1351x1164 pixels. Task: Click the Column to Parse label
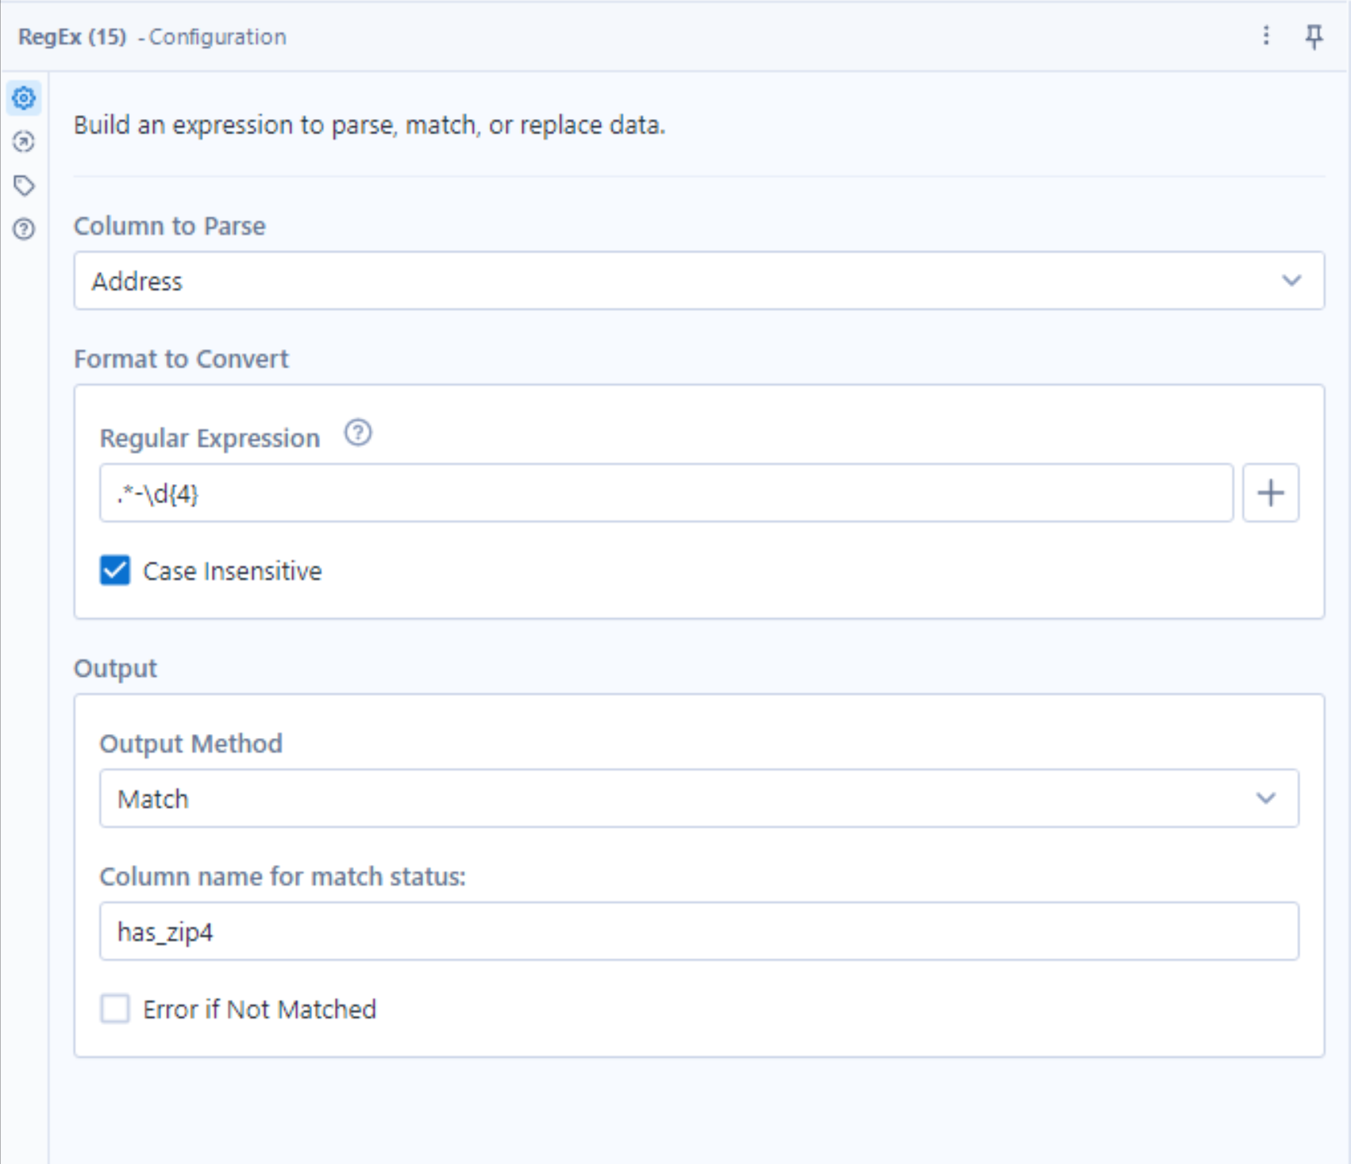[169, 226]
